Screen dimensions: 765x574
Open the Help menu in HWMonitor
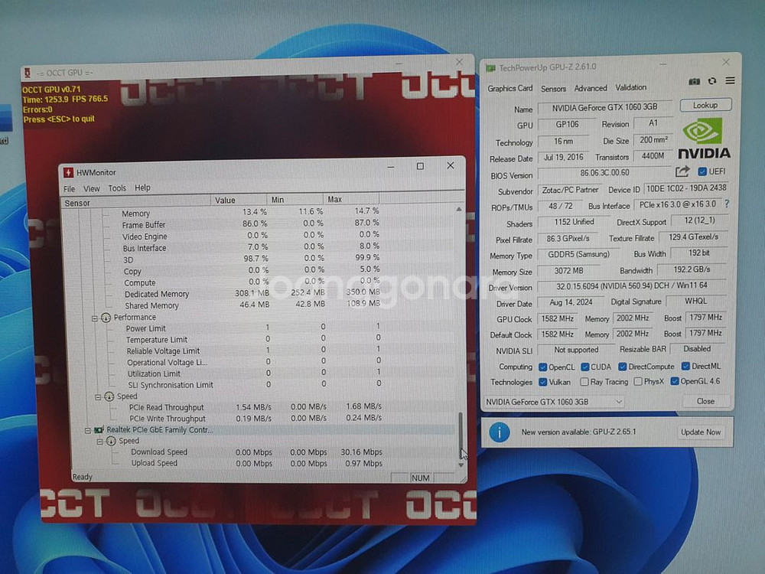click(142, 188)
